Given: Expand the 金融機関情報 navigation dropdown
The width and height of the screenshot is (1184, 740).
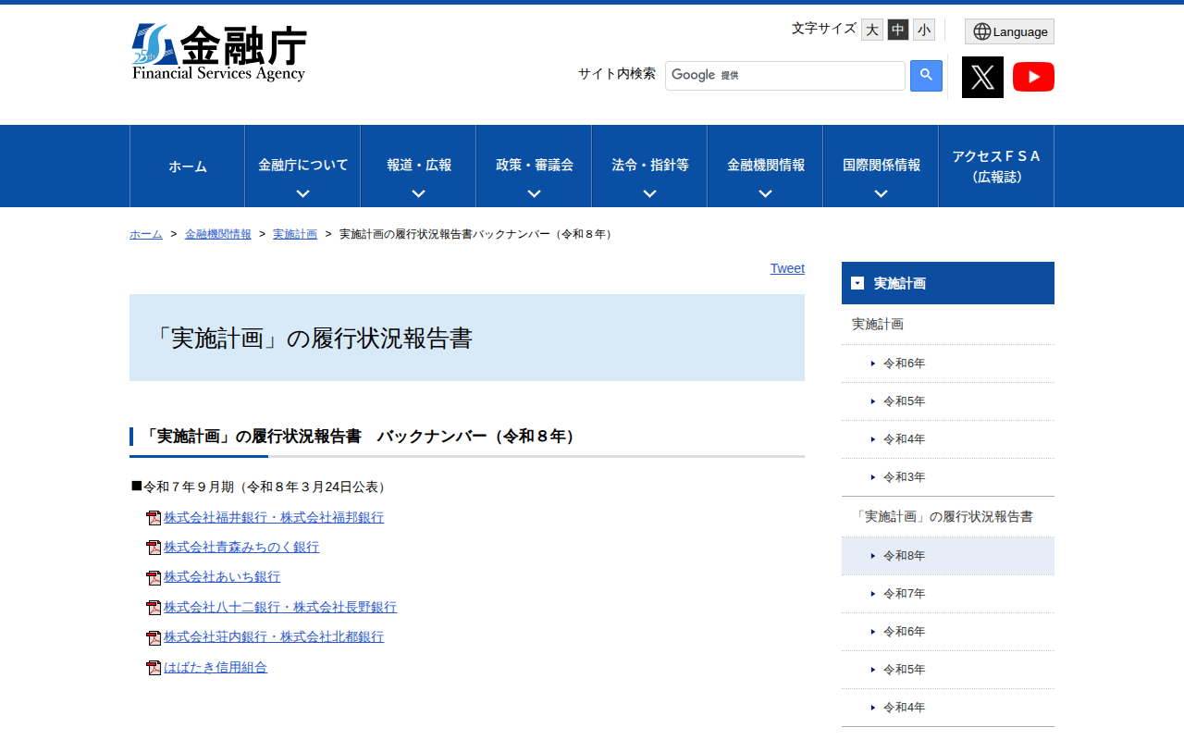Looking at the screenshot, I should coord(765,166).
